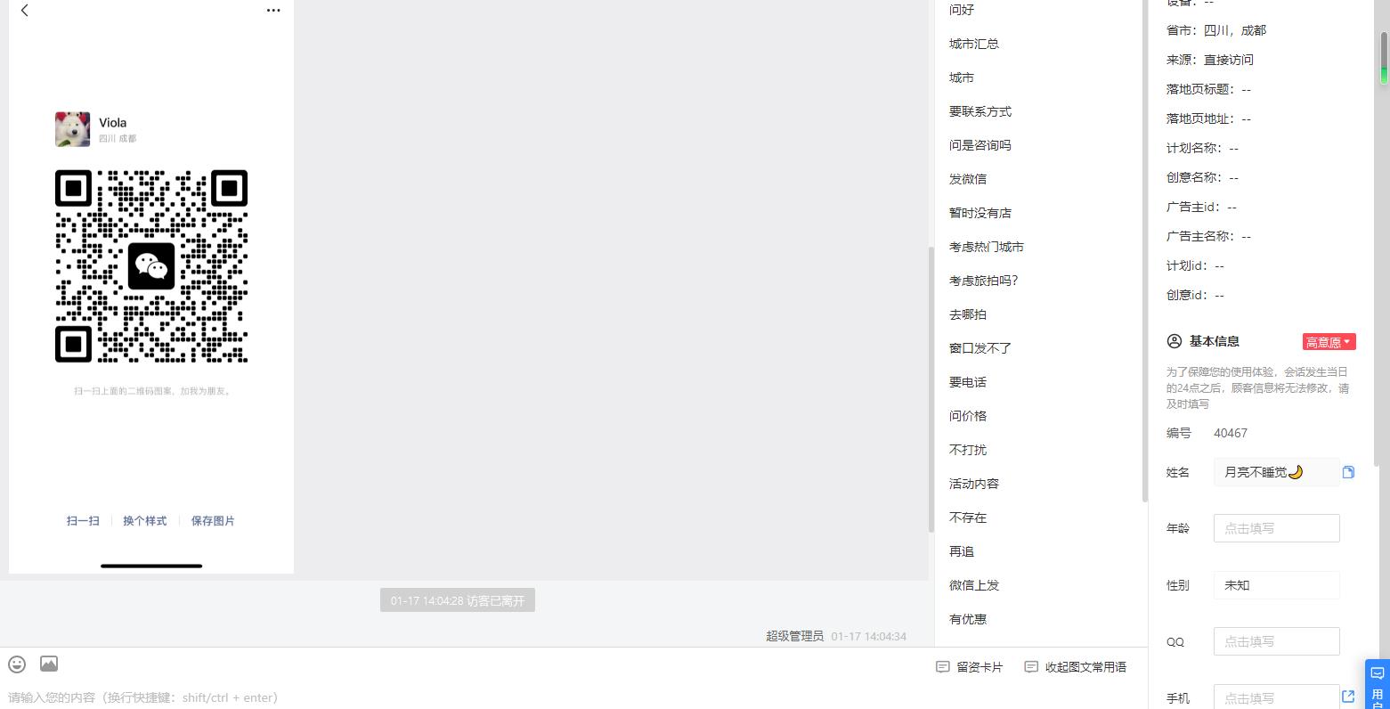The image size is (1390, 709).
Task: Select quick reply 活动内容
Action: tap(974, 484)
